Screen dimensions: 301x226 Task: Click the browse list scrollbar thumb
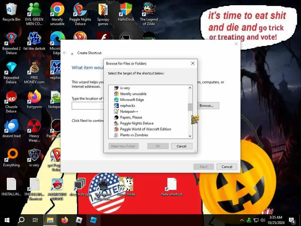pos(190,107)
